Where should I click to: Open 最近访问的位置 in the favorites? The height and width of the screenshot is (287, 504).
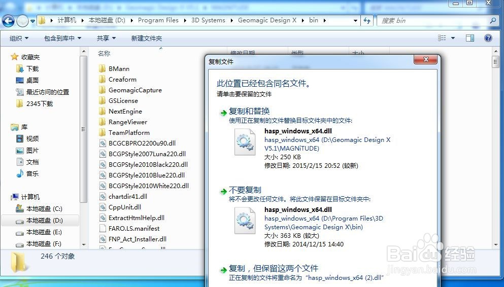click(x=48, y=92)
